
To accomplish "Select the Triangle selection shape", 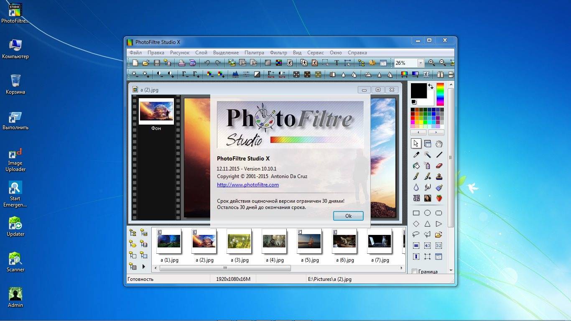I will point(427,224).
